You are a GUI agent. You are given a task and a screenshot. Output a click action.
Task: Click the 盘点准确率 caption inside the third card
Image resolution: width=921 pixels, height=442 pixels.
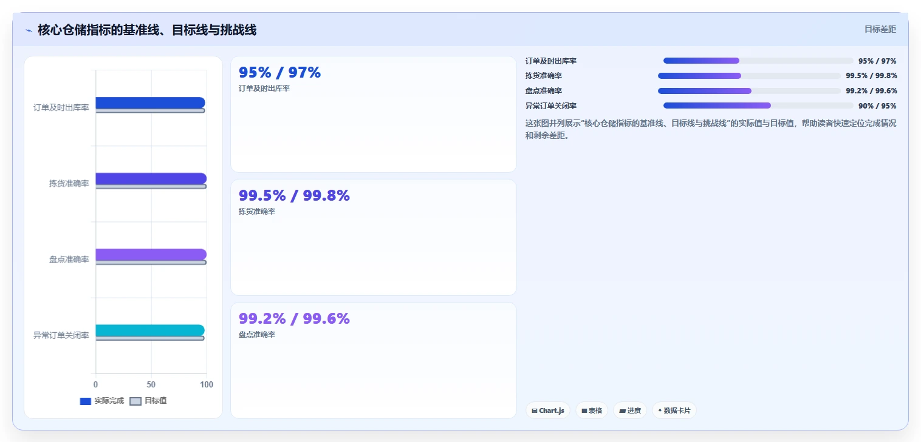pyautogui.click(x=257, y=335)
